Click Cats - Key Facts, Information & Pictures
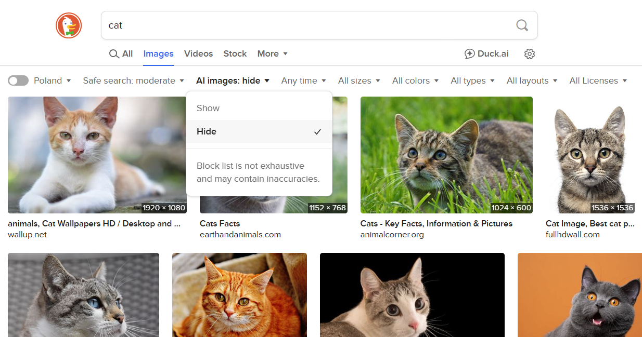Image resolution: width=642 pixels, height=337 pixels. (x=436, y=223)
